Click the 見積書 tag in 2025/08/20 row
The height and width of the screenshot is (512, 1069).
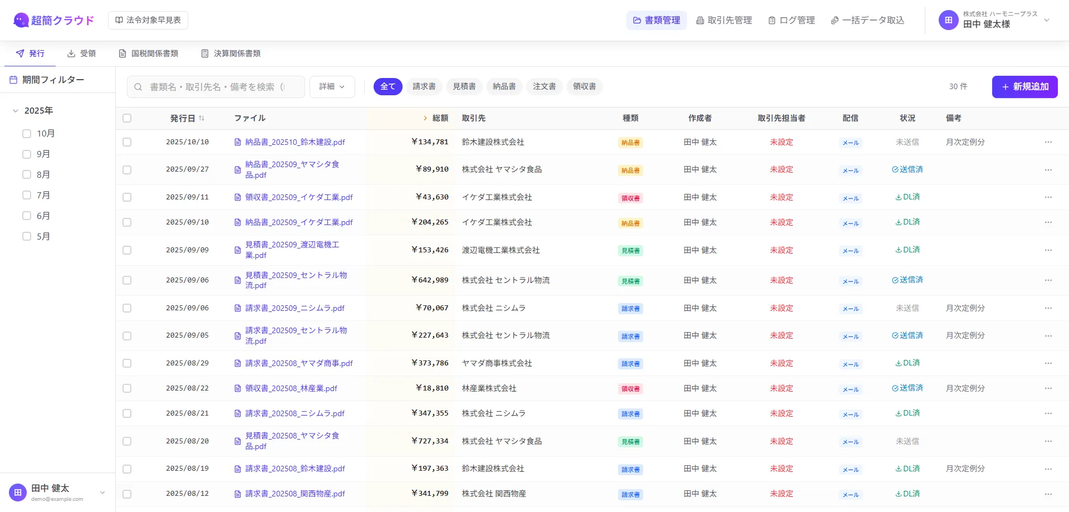(630, 442)
